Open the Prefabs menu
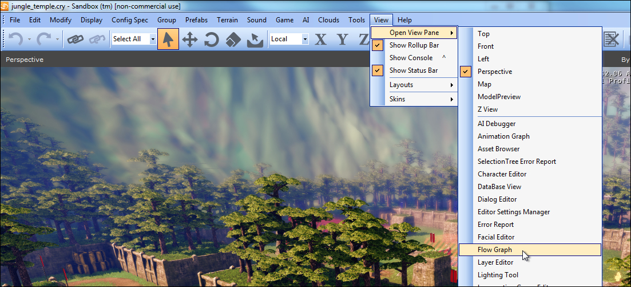This screenshot has width=631, height=287. pos(196,19)
